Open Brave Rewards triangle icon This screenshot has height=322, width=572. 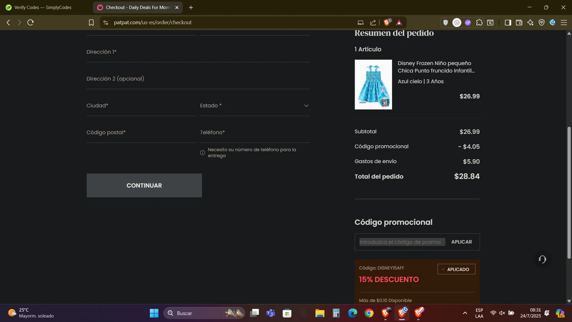coord(399,23)
